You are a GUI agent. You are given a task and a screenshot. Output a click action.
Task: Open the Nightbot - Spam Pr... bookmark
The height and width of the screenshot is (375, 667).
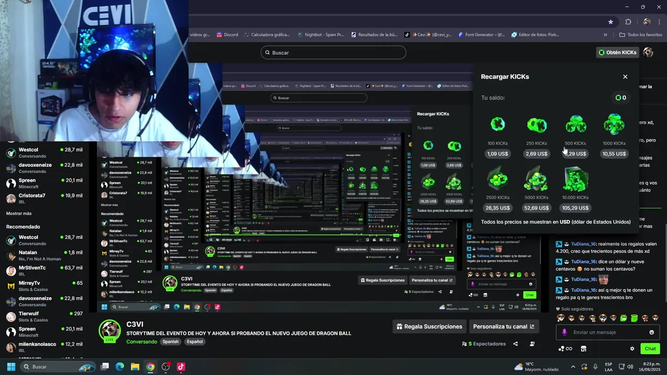tap(320, 35)
